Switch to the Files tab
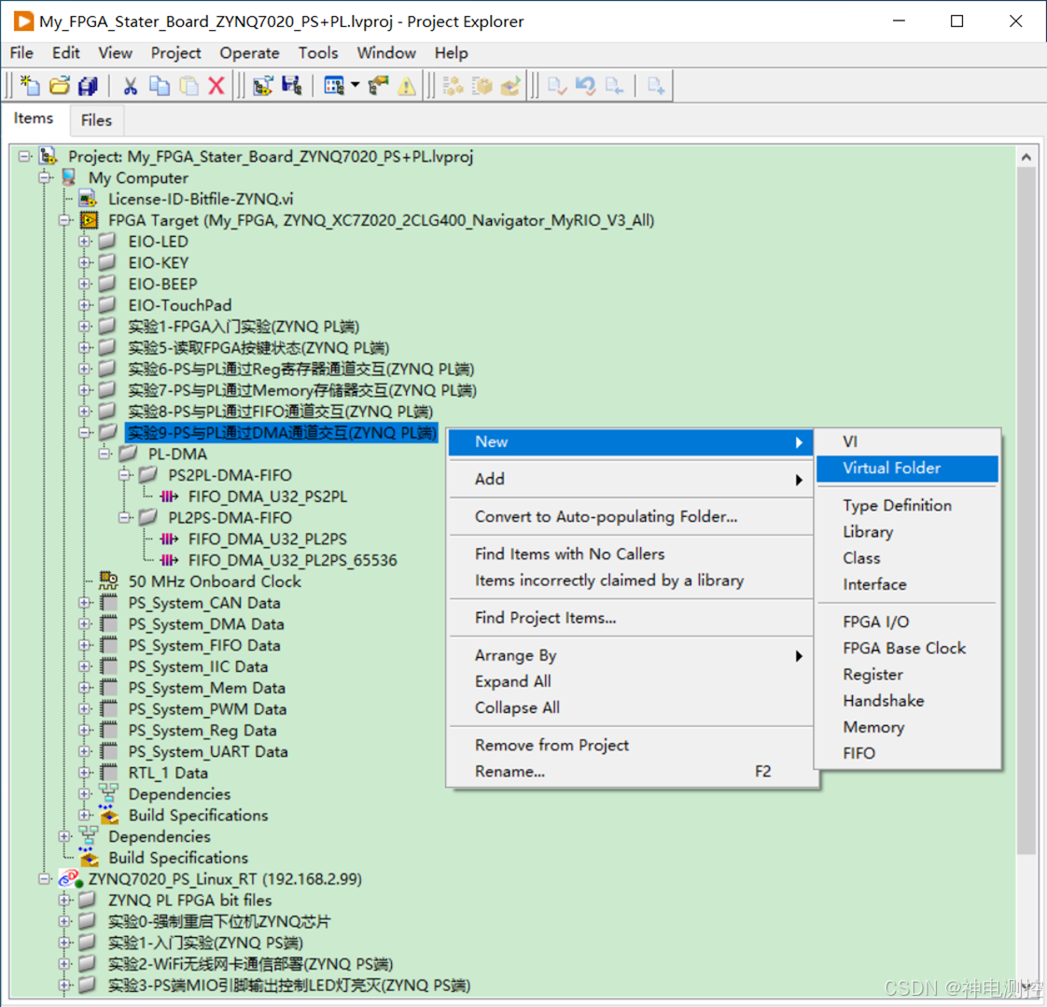This screenshot has width=1047, height=1007. [x=96, y=120]
